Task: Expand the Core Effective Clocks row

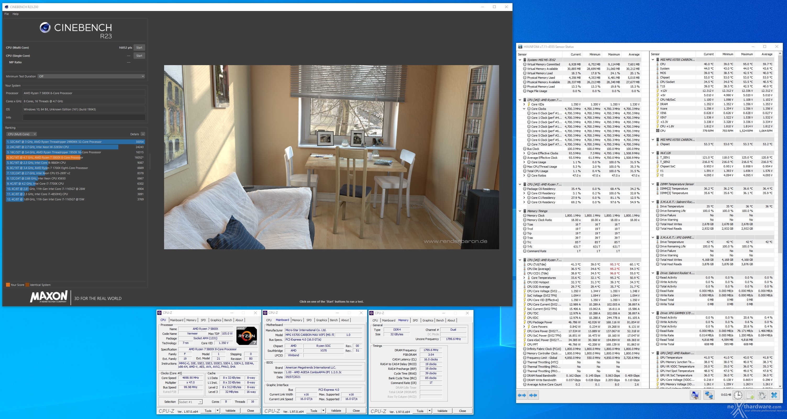Action: pyautogui.click(x=524, y=153)
